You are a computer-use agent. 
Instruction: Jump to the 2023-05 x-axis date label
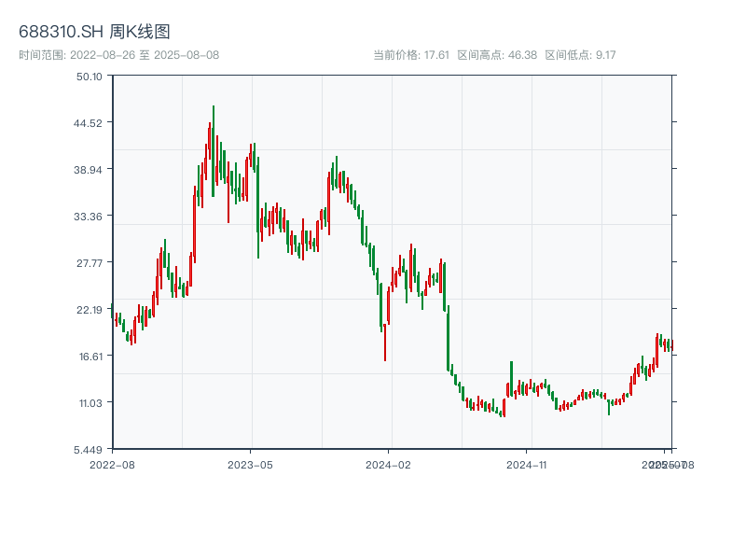250,464
